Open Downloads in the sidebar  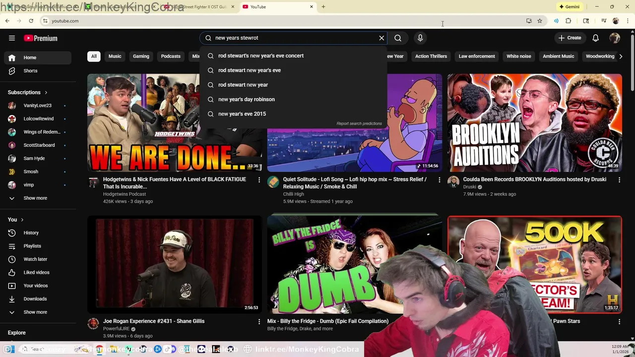click(38, 298)
